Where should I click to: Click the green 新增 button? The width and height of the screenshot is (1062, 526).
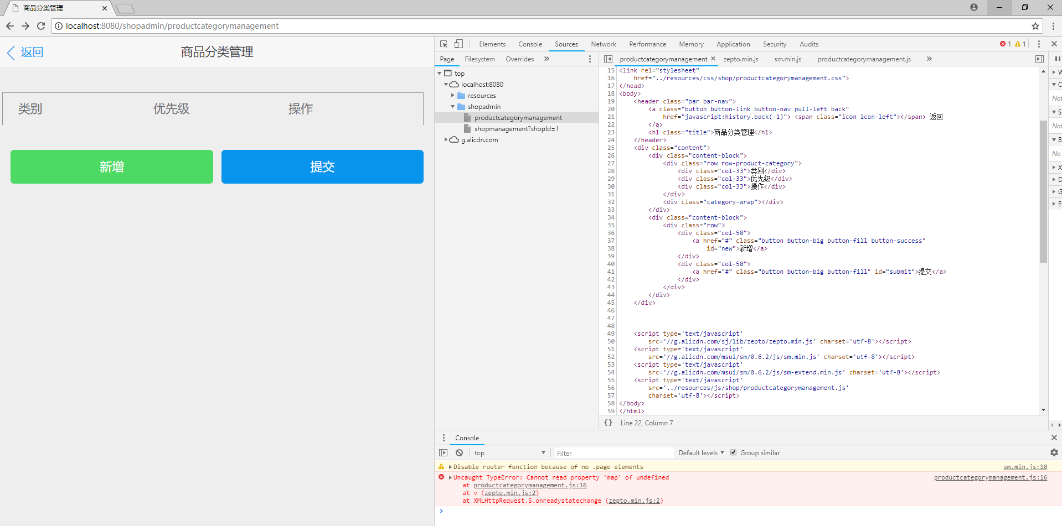[112, 166]
